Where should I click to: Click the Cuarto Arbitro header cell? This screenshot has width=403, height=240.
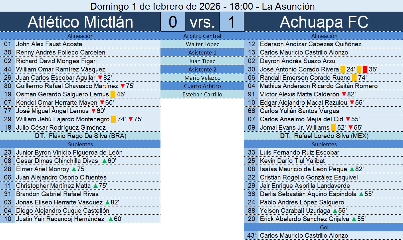(x=202, y=86)
